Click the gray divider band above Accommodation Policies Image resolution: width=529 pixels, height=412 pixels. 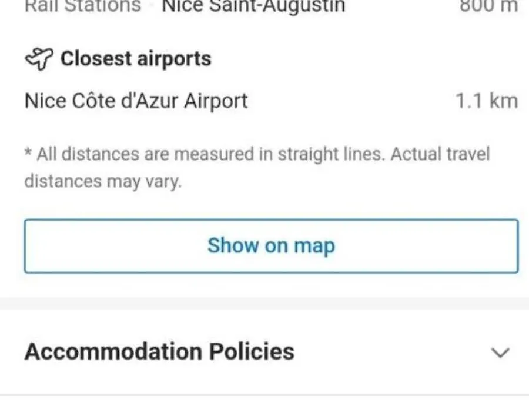[x=264, y=304]
